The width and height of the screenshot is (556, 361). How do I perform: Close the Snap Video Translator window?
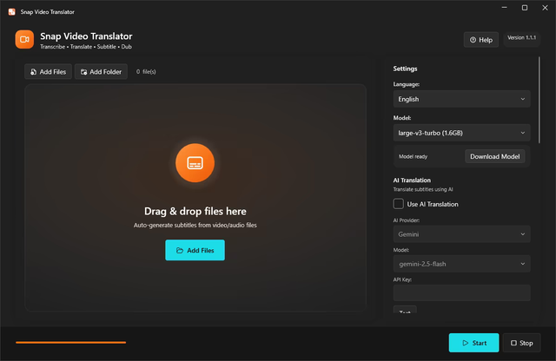click(x=545, y=8)
